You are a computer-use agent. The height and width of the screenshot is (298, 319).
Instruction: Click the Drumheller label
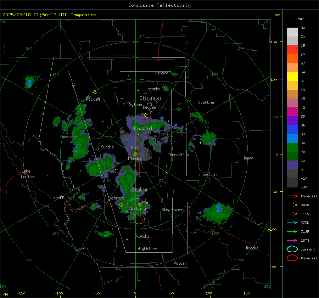coord(208,175)
